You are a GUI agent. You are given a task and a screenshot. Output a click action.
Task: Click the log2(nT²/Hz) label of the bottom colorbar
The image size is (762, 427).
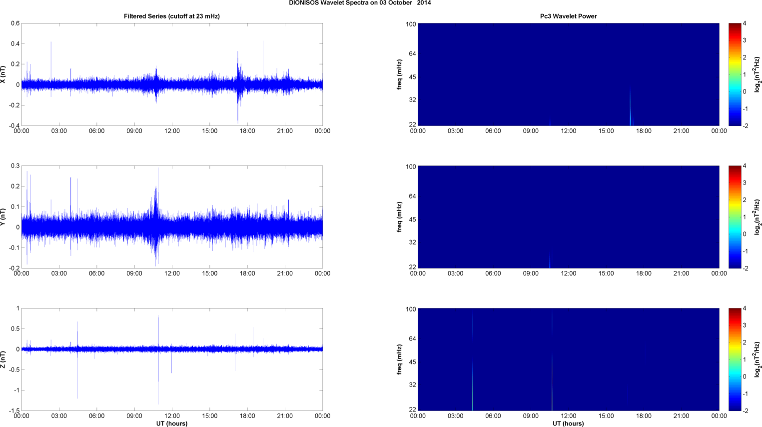tap(758, 359)
